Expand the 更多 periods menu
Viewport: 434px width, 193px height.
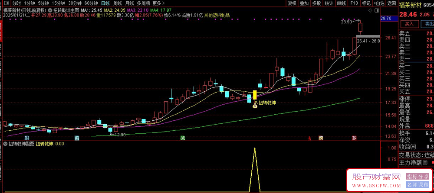158,3
